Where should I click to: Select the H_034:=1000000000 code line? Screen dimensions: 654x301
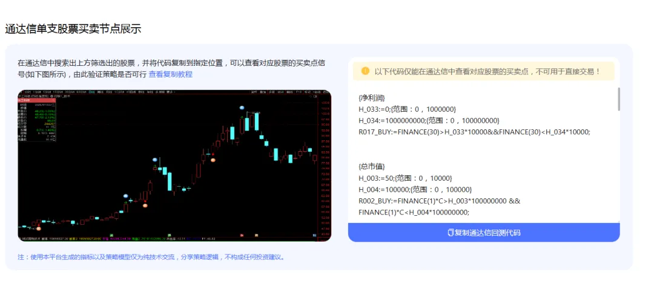[x=429, y=121]
